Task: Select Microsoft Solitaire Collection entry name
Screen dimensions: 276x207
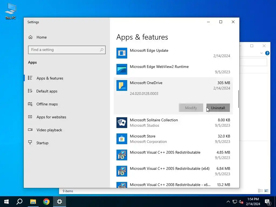Action: pos(154,120)
